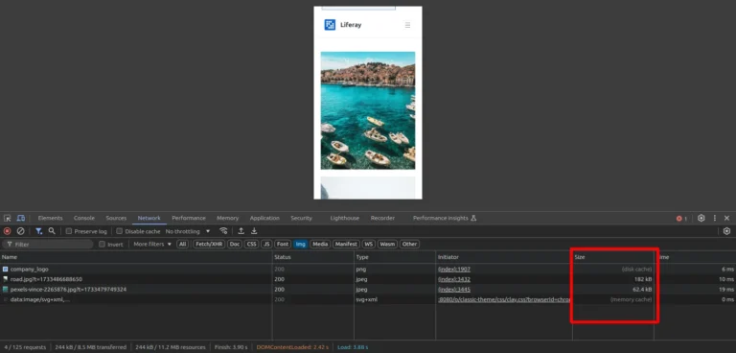Viewport: 736px width, 353px height.
Task: Enable Preserve log checkbox
Action: point(69,231)
